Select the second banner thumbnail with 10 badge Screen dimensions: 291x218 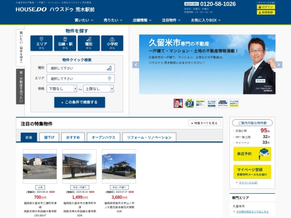pyautogui.click(x=189, y=103)
